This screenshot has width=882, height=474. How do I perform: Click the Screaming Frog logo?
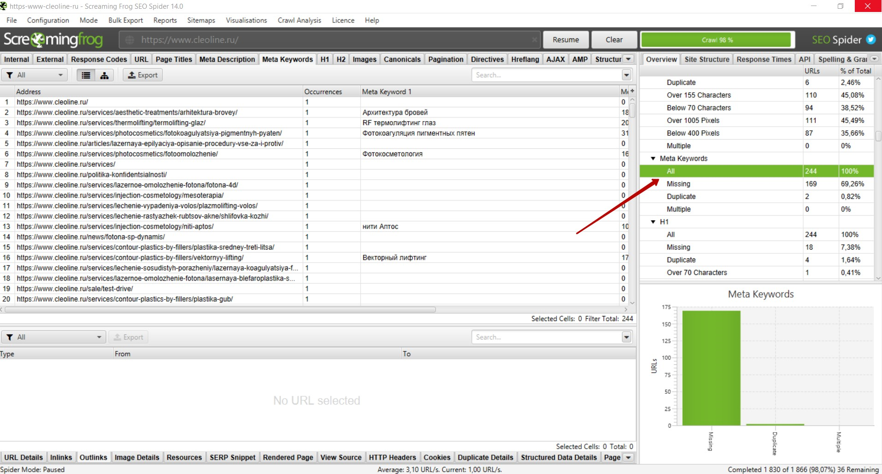[x=53, y=40]
